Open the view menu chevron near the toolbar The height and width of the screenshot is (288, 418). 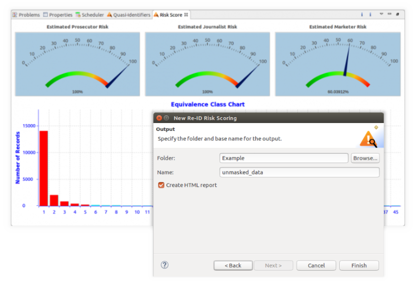coord(381,14)
